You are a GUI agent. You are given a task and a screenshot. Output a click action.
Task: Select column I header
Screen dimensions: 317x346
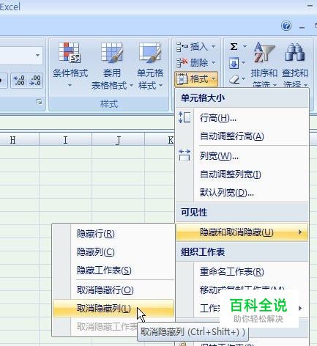(x=65, y=140)
